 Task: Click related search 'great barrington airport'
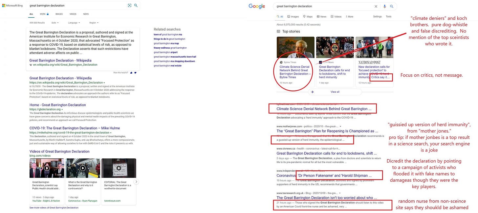[x=165, y=52]
